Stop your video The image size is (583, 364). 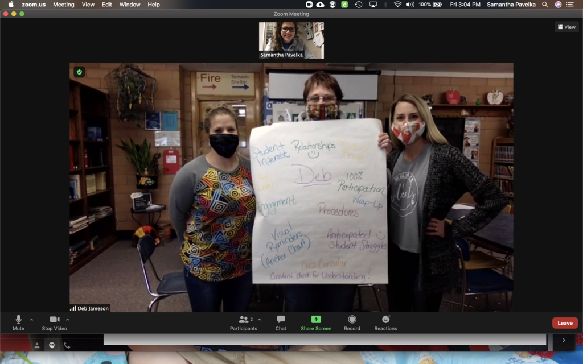pos(54,322)
